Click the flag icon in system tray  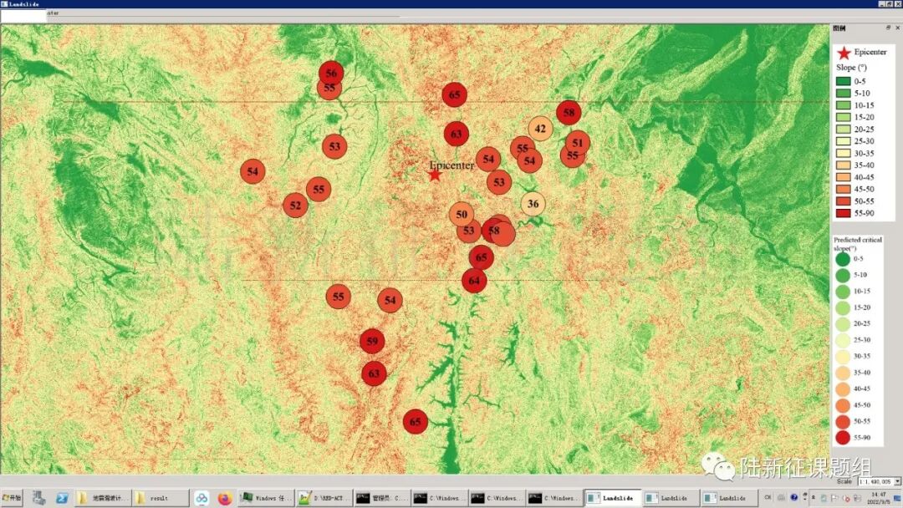click(834, 499)
